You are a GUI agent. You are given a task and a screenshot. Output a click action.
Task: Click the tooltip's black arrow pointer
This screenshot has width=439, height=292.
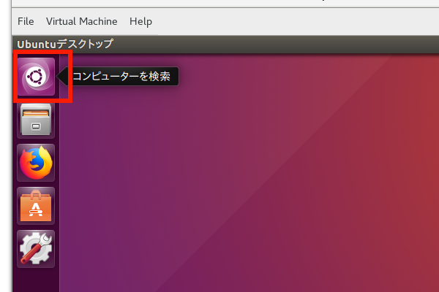[61, 76]
